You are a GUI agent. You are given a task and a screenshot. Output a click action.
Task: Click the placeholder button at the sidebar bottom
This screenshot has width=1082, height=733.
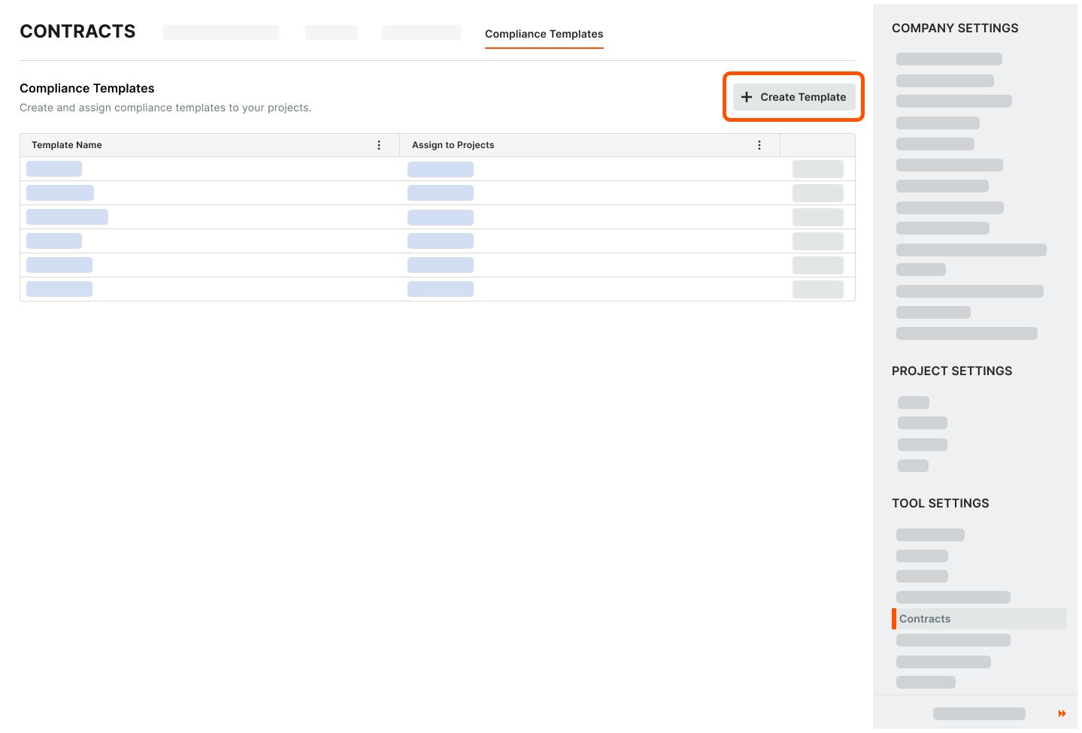coord(979,713)
